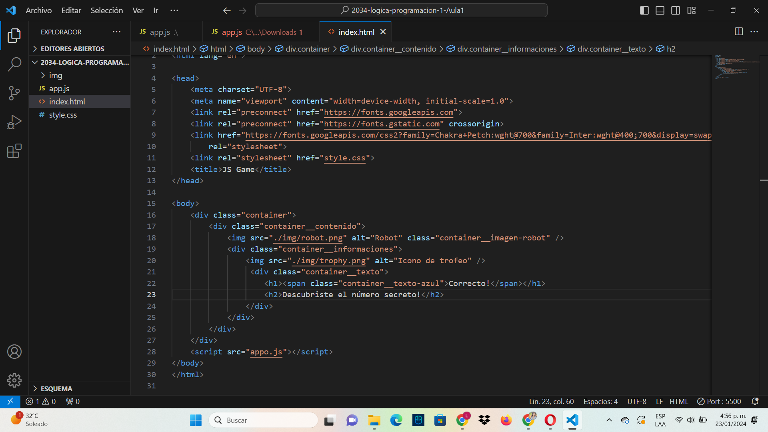Click Windows taskbar Buscar search box
768x432 pixels.
tap(263, 420)
